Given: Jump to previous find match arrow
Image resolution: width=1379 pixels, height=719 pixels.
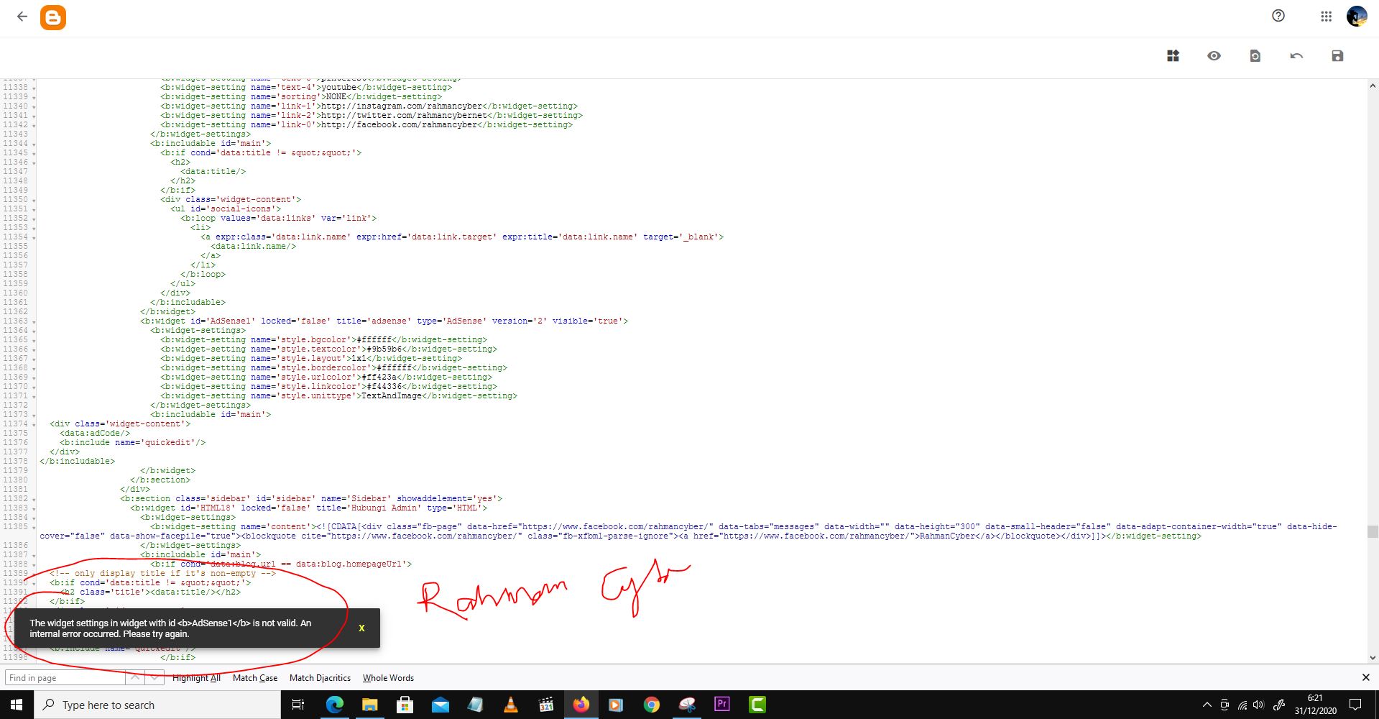Looking at the screenshot, I should click(134, 677).
